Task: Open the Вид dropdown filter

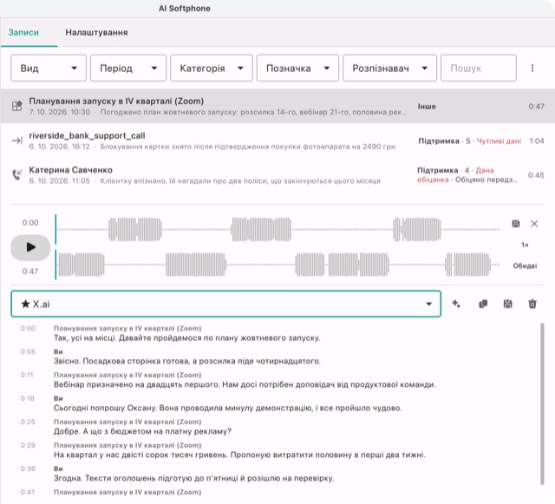Action: [x=49, y=68]
